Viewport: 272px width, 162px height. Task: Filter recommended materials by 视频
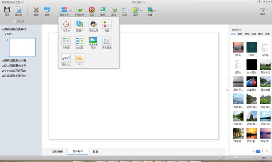point(253,34)
